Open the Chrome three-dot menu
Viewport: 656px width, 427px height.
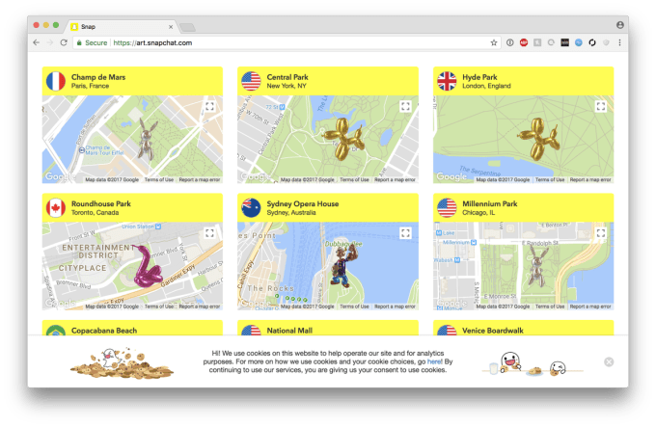619,42
